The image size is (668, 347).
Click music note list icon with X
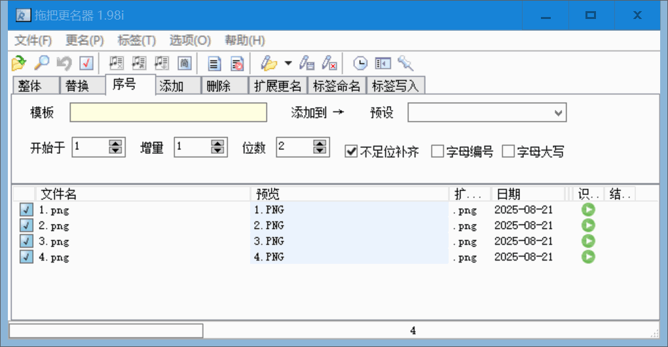pos(116,64)
